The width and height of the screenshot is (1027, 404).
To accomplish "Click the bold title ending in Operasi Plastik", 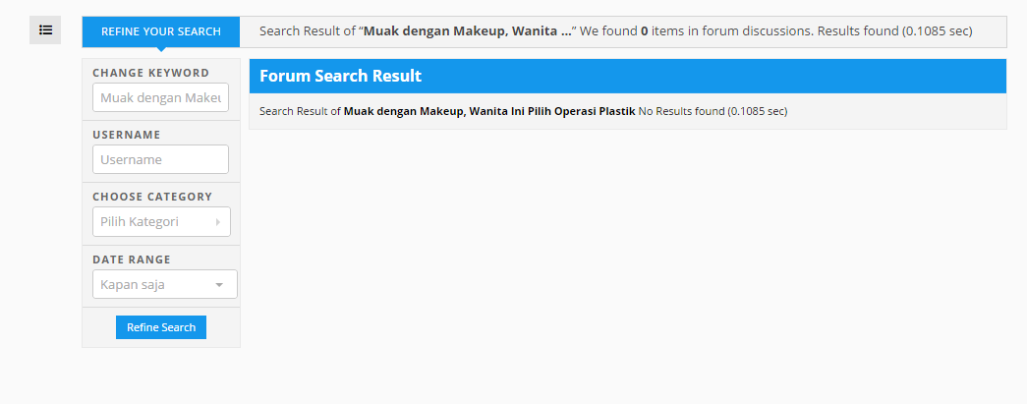I will tap(489, 111).
